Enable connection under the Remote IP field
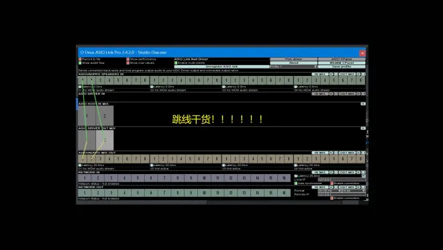 pyautogui.click(x=332, y=198)
